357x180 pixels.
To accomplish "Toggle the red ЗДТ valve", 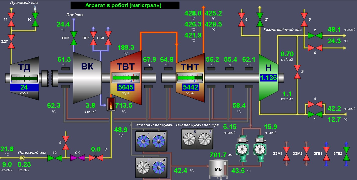I will point(11,41).
